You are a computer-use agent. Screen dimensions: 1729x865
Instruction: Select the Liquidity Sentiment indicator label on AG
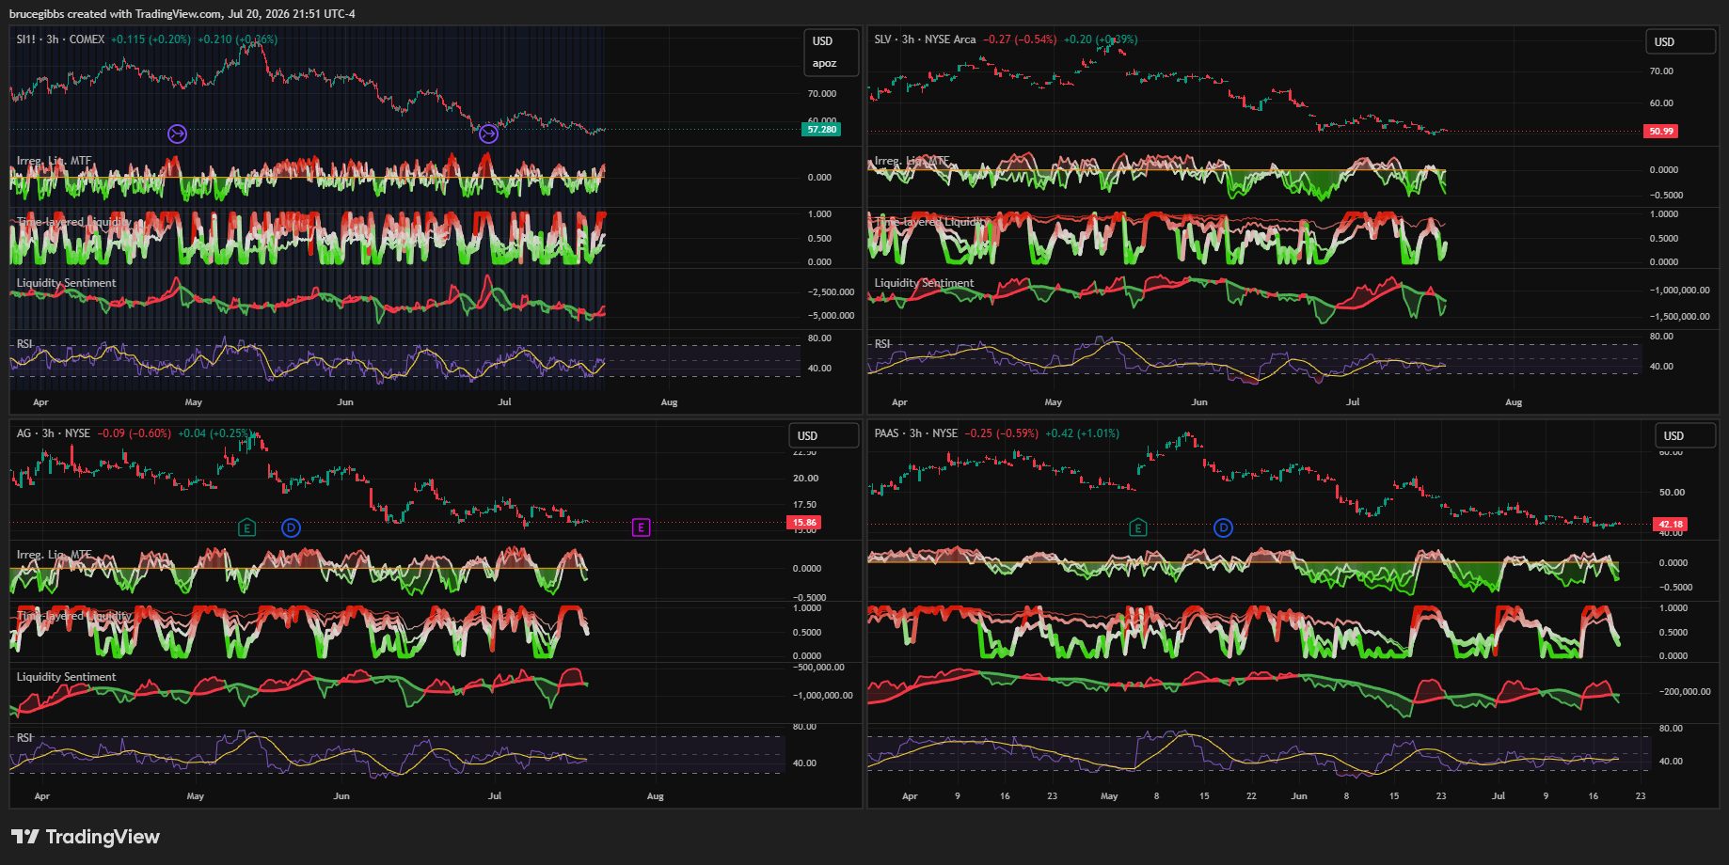[66, 677]
